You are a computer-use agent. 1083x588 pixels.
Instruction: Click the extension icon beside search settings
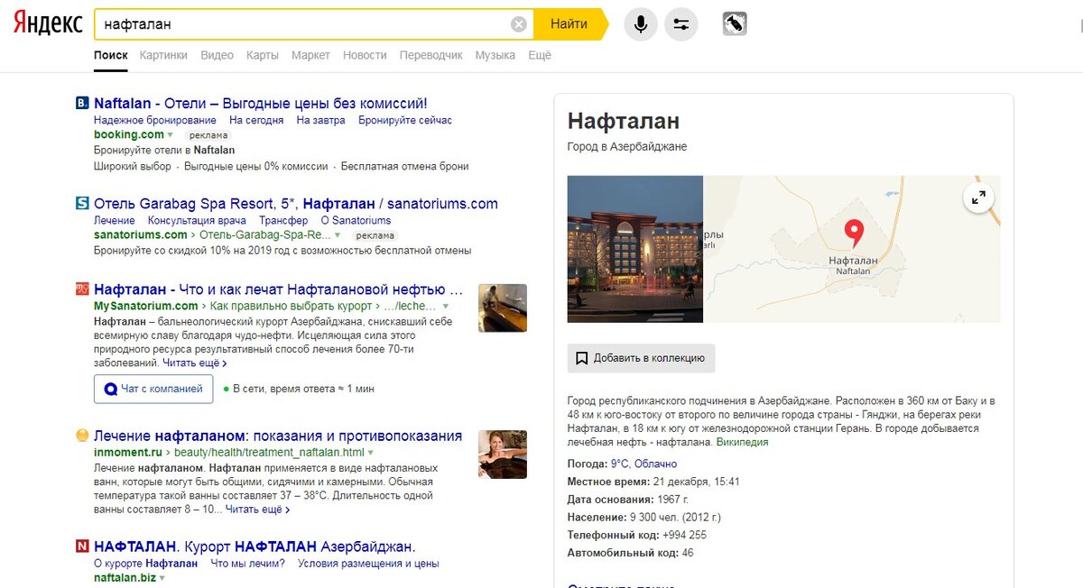[735, 24]
